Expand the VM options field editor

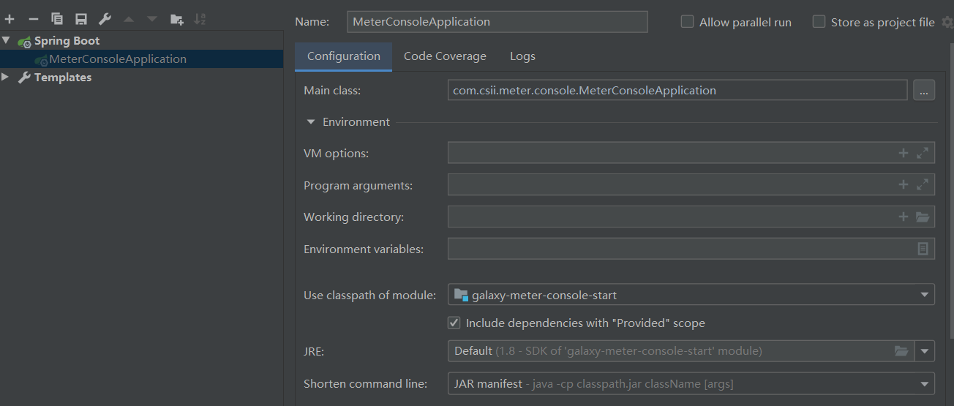[x=923, y=153]
